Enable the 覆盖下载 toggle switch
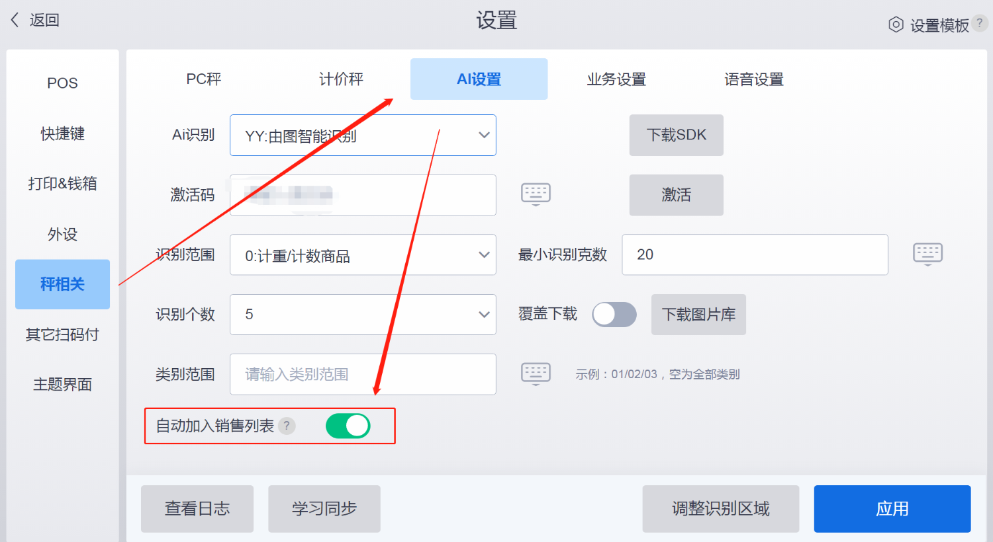Viewport: 993px width, 542px height. click(614, 315)
